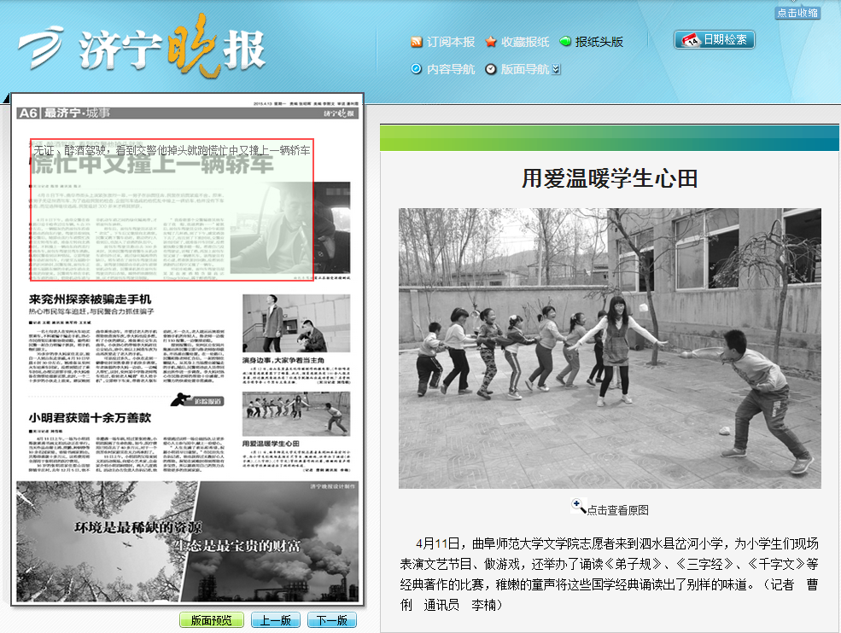Collapse the header via 点击收缩
The width and height of the screenshot is (841, 633).
coord(797,13)
